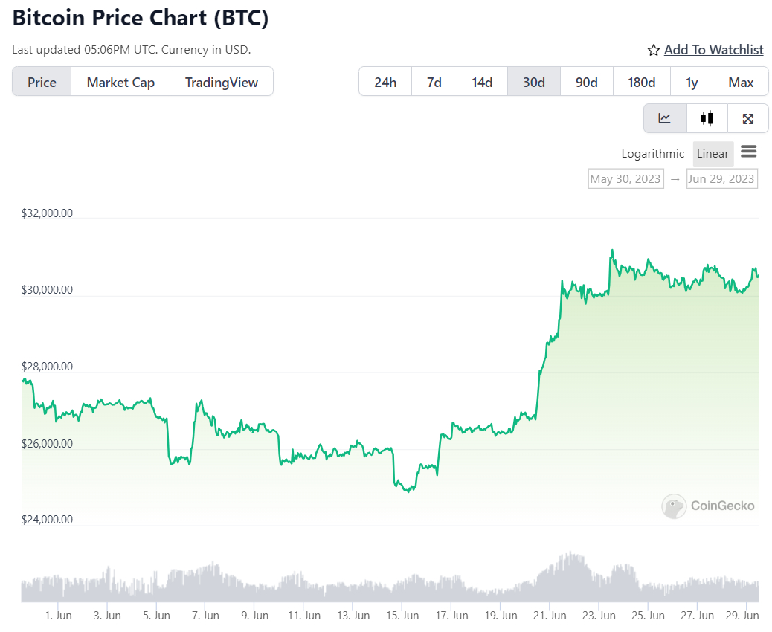Select the Linear scale option
This screenshot has width=772, height=632.
click(713, 154)
